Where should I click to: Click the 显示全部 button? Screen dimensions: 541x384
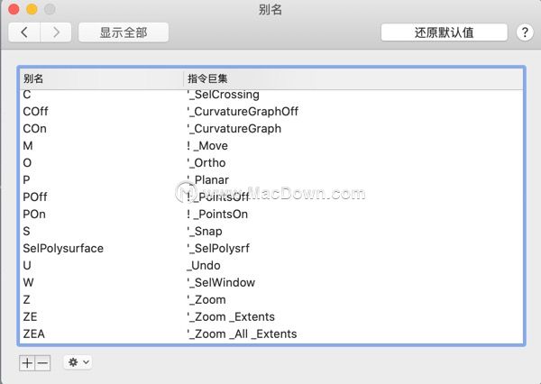pos(124,32)
